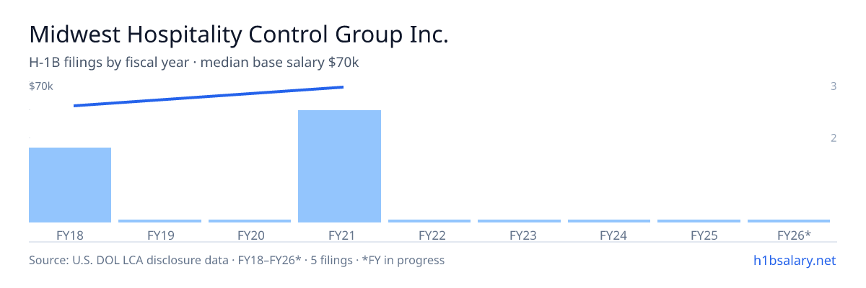Select the FY18 axis label
This screenshot has width=866, height=288.
coord(70,235)
